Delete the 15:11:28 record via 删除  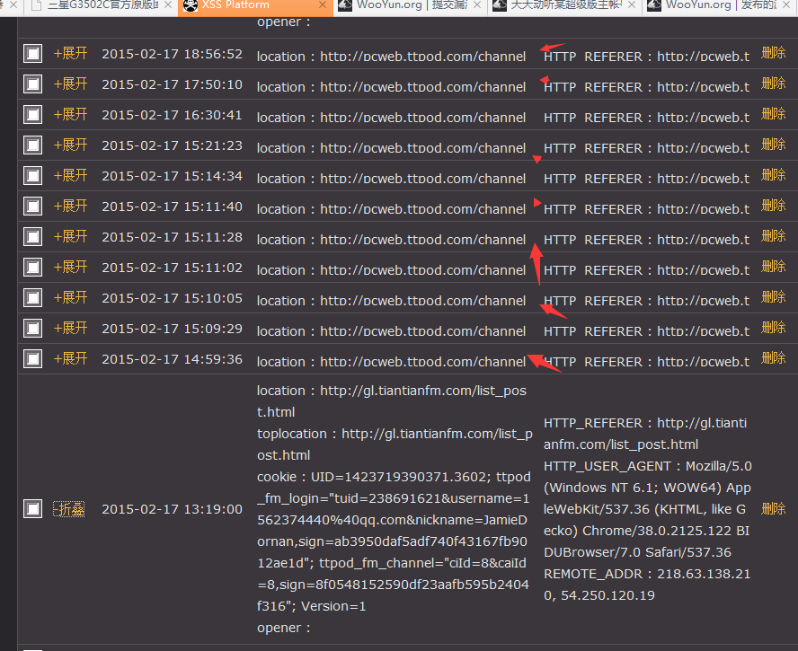[774, 236]
